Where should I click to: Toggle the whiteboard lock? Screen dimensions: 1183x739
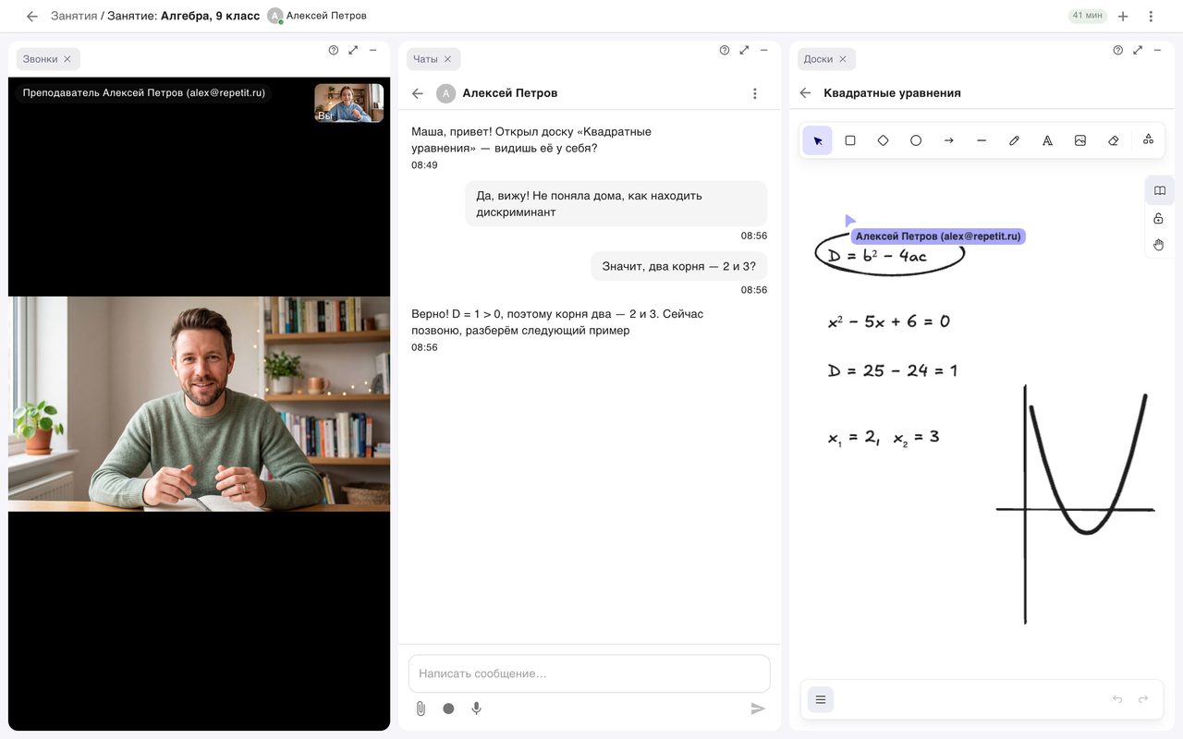click(x=1159, y=218)
